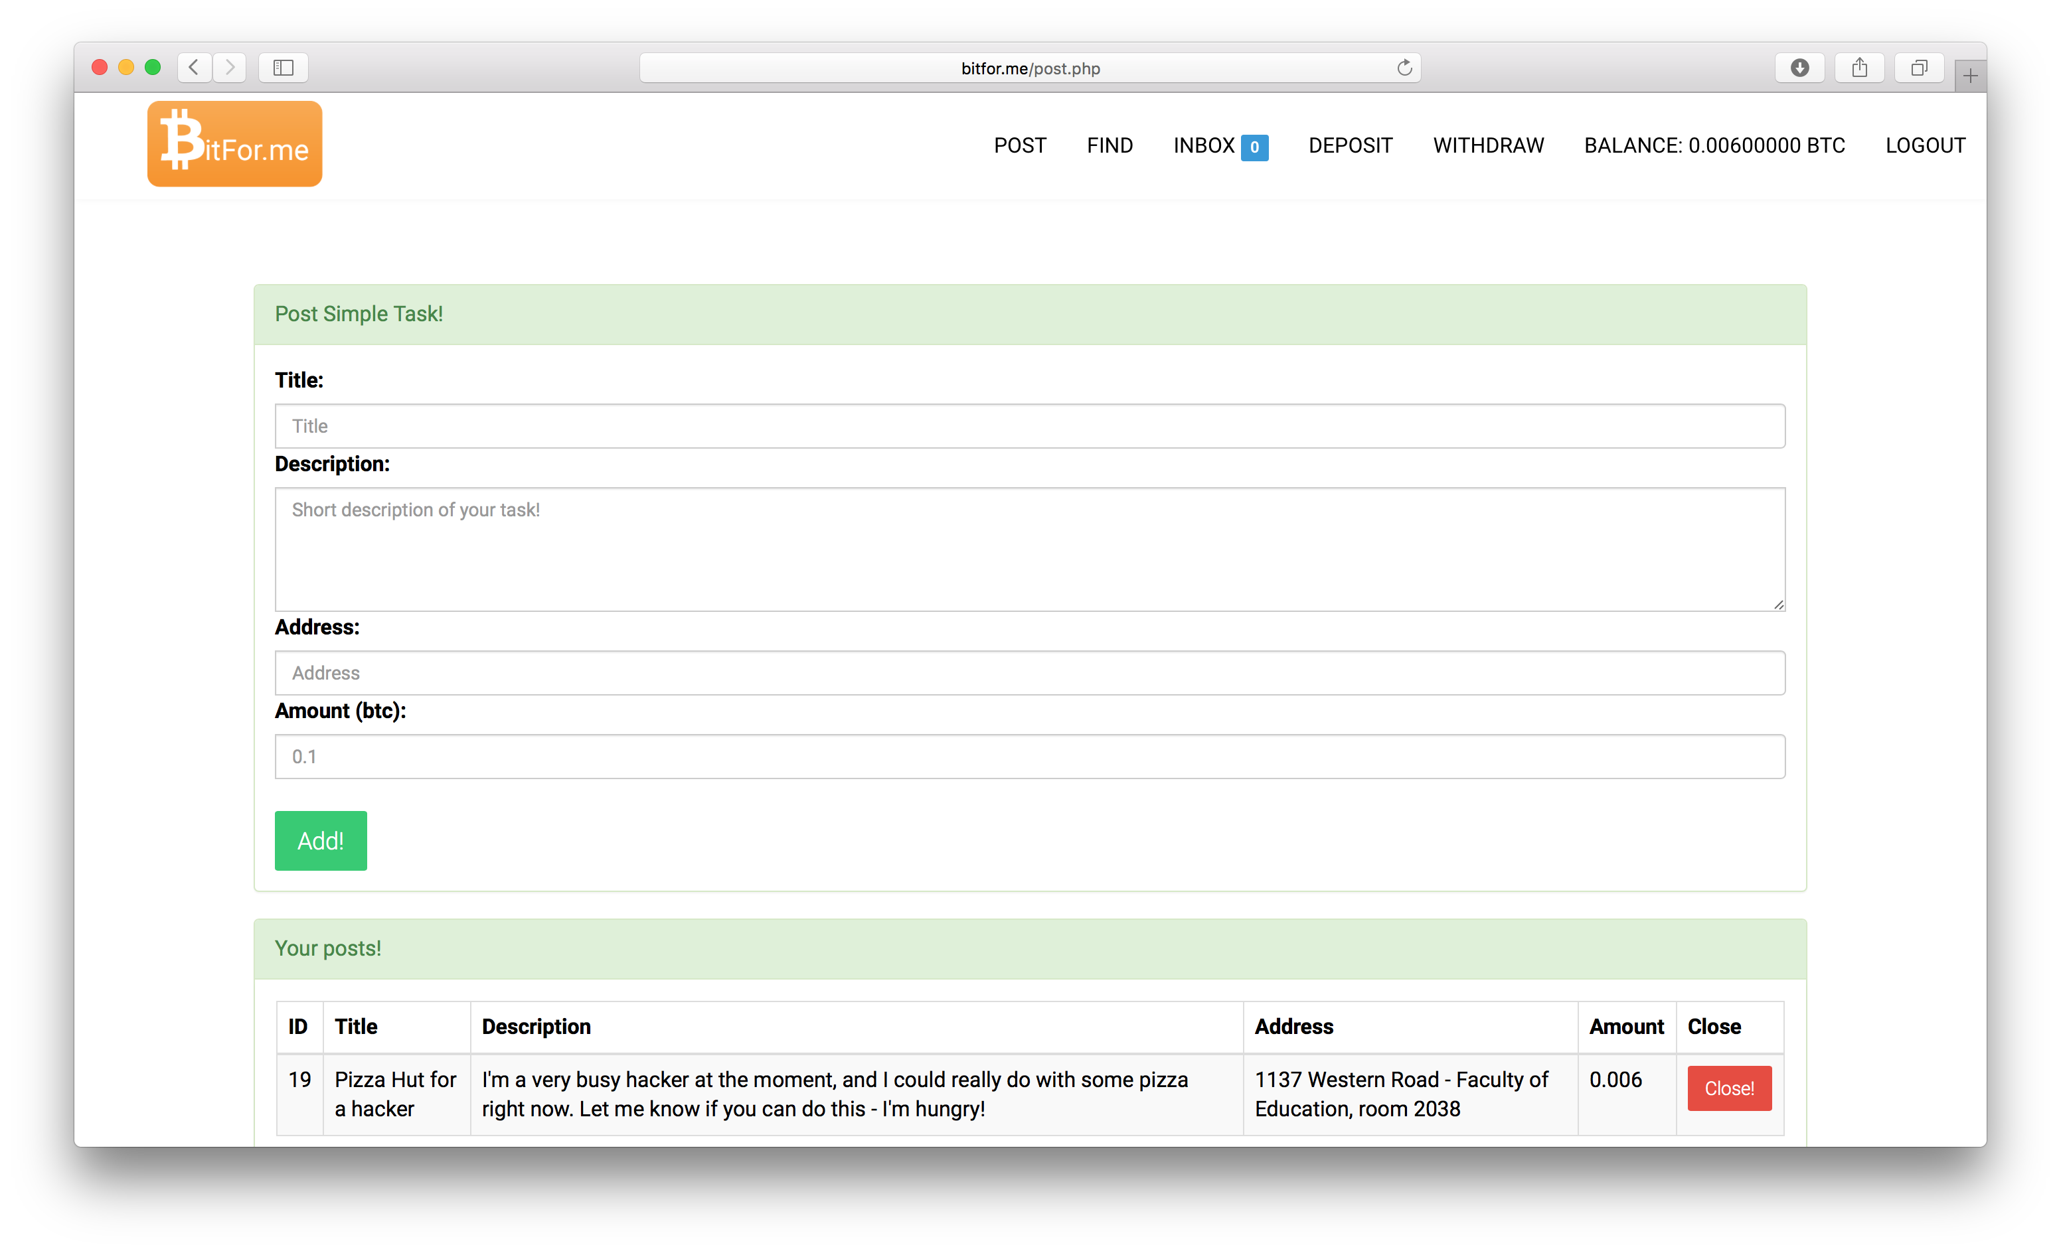Open a new tab with plus button

1970,76
